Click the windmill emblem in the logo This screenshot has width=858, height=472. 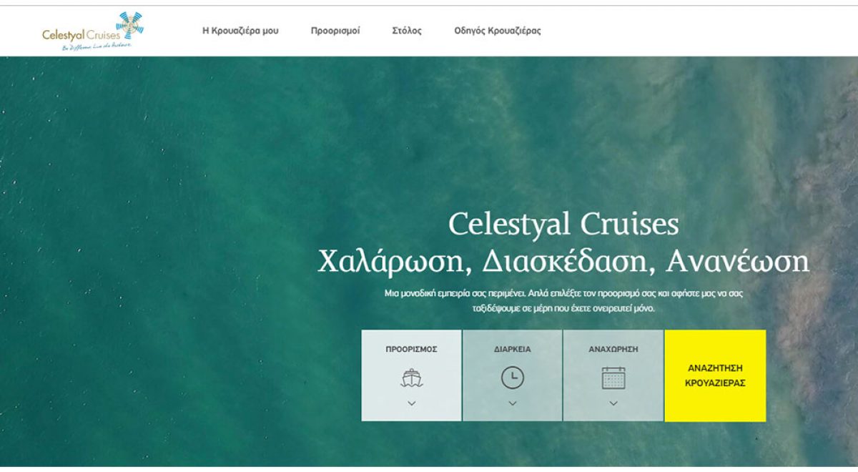(129, 25)
